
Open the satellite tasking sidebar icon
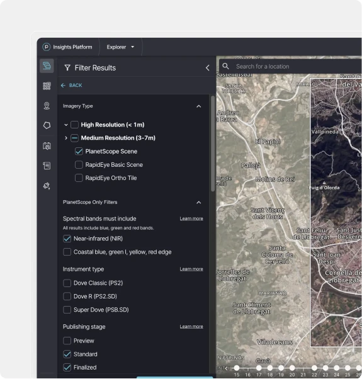tap(47, 186)
